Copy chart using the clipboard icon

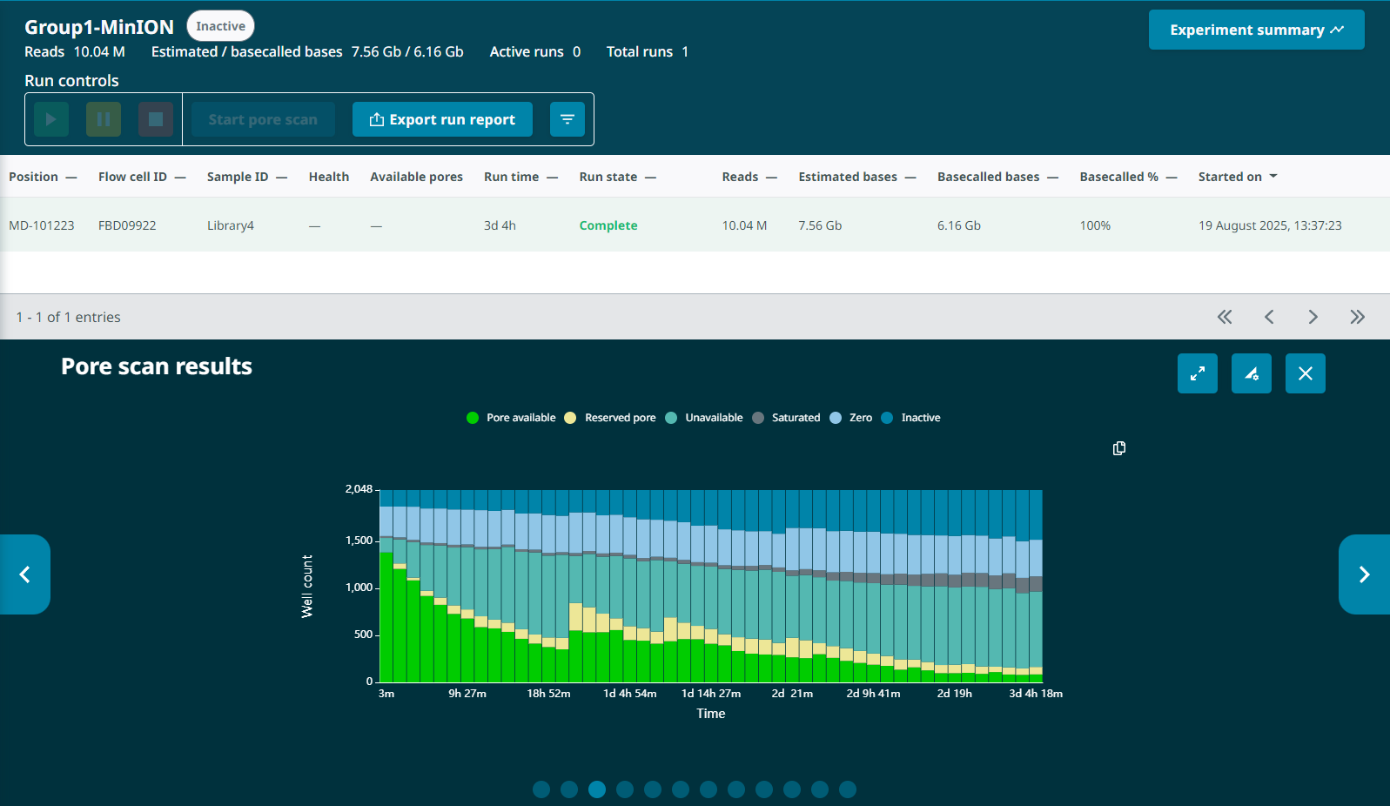tap(1119, 448)
